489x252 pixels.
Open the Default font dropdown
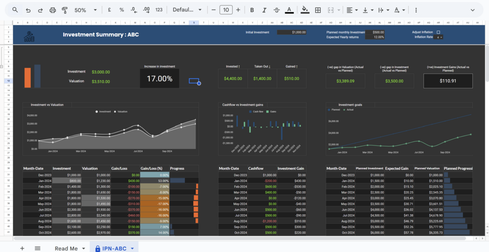click(187, 10)
